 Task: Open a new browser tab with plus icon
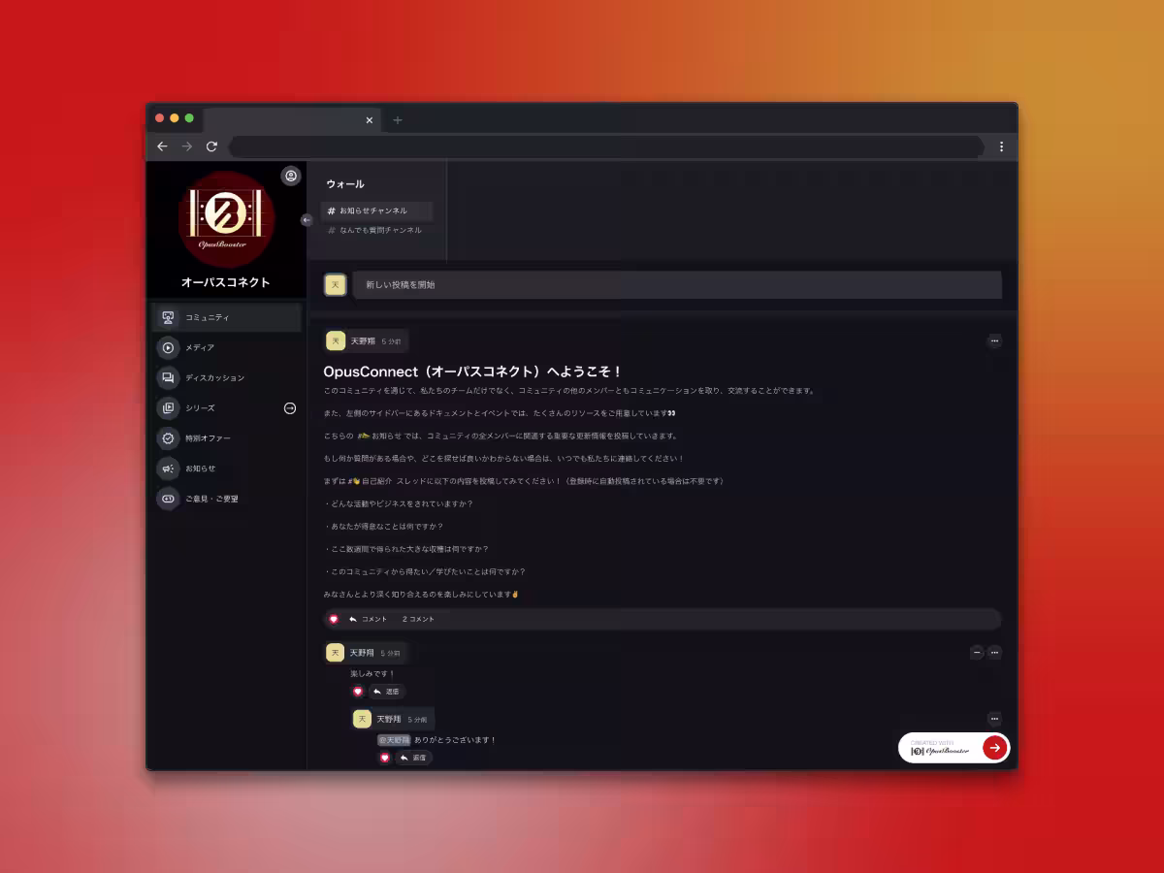[x=397, y=120]
